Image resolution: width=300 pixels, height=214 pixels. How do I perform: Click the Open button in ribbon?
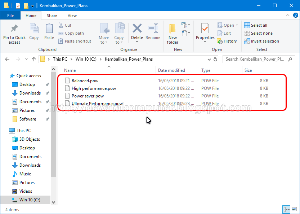point(227,25)
